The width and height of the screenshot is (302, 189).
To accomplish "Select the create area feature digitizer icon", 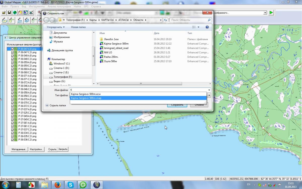I will (x=4, y=20).
